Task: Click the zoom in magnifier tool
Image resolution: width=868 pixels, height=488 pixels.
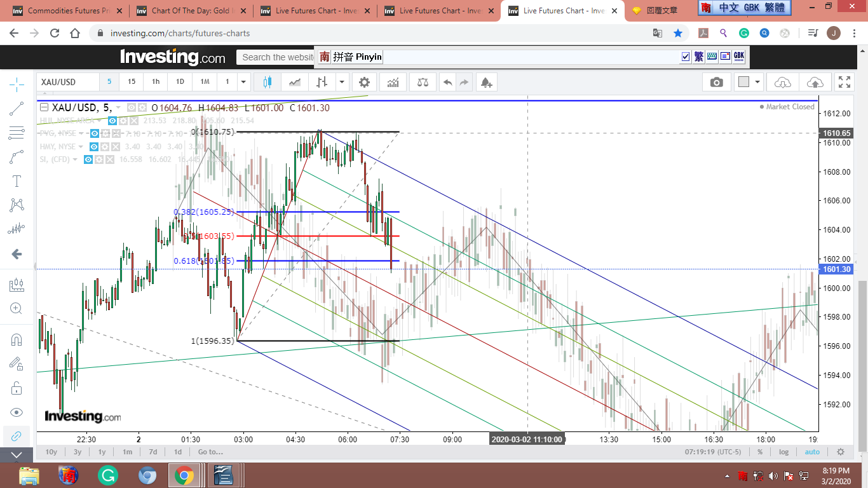Action: coord(17,309)
